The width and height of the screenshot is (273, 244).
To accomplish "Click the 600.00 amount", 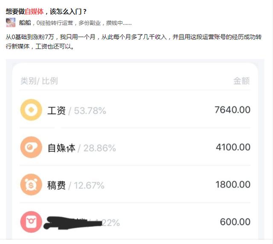I will point(235,222).
